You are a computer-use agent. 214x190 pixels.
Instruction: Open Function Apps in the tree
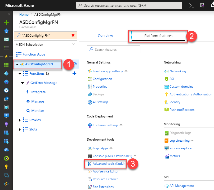point(34,54)
